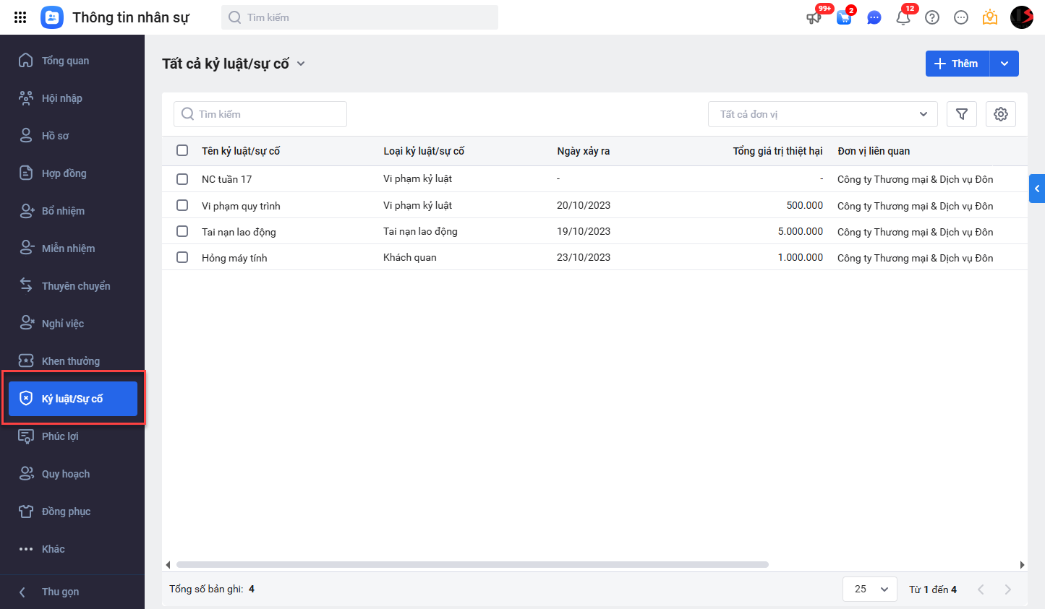Change page size from 25 dropdown

tap(869, 589)
